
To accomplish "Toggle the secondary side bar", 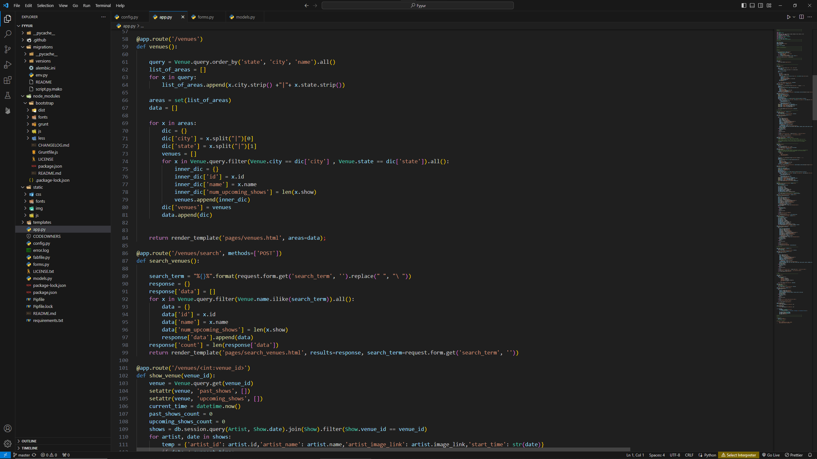I will pos(761,5).
